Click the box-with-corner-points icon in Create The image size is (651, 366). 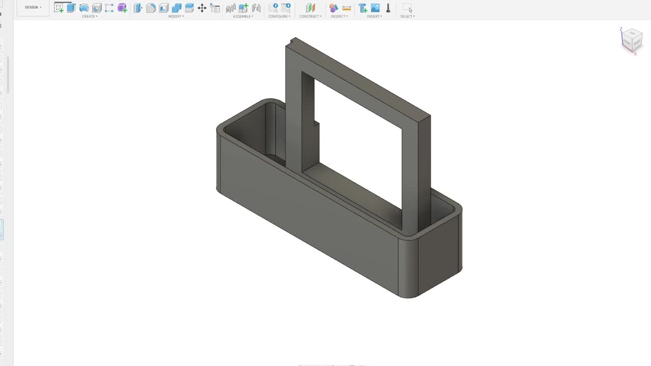tap(109, 8)
